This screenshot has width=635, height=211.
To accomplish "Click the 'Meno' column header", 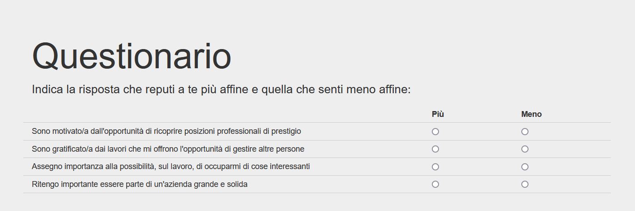I will (x=531, y=114).
